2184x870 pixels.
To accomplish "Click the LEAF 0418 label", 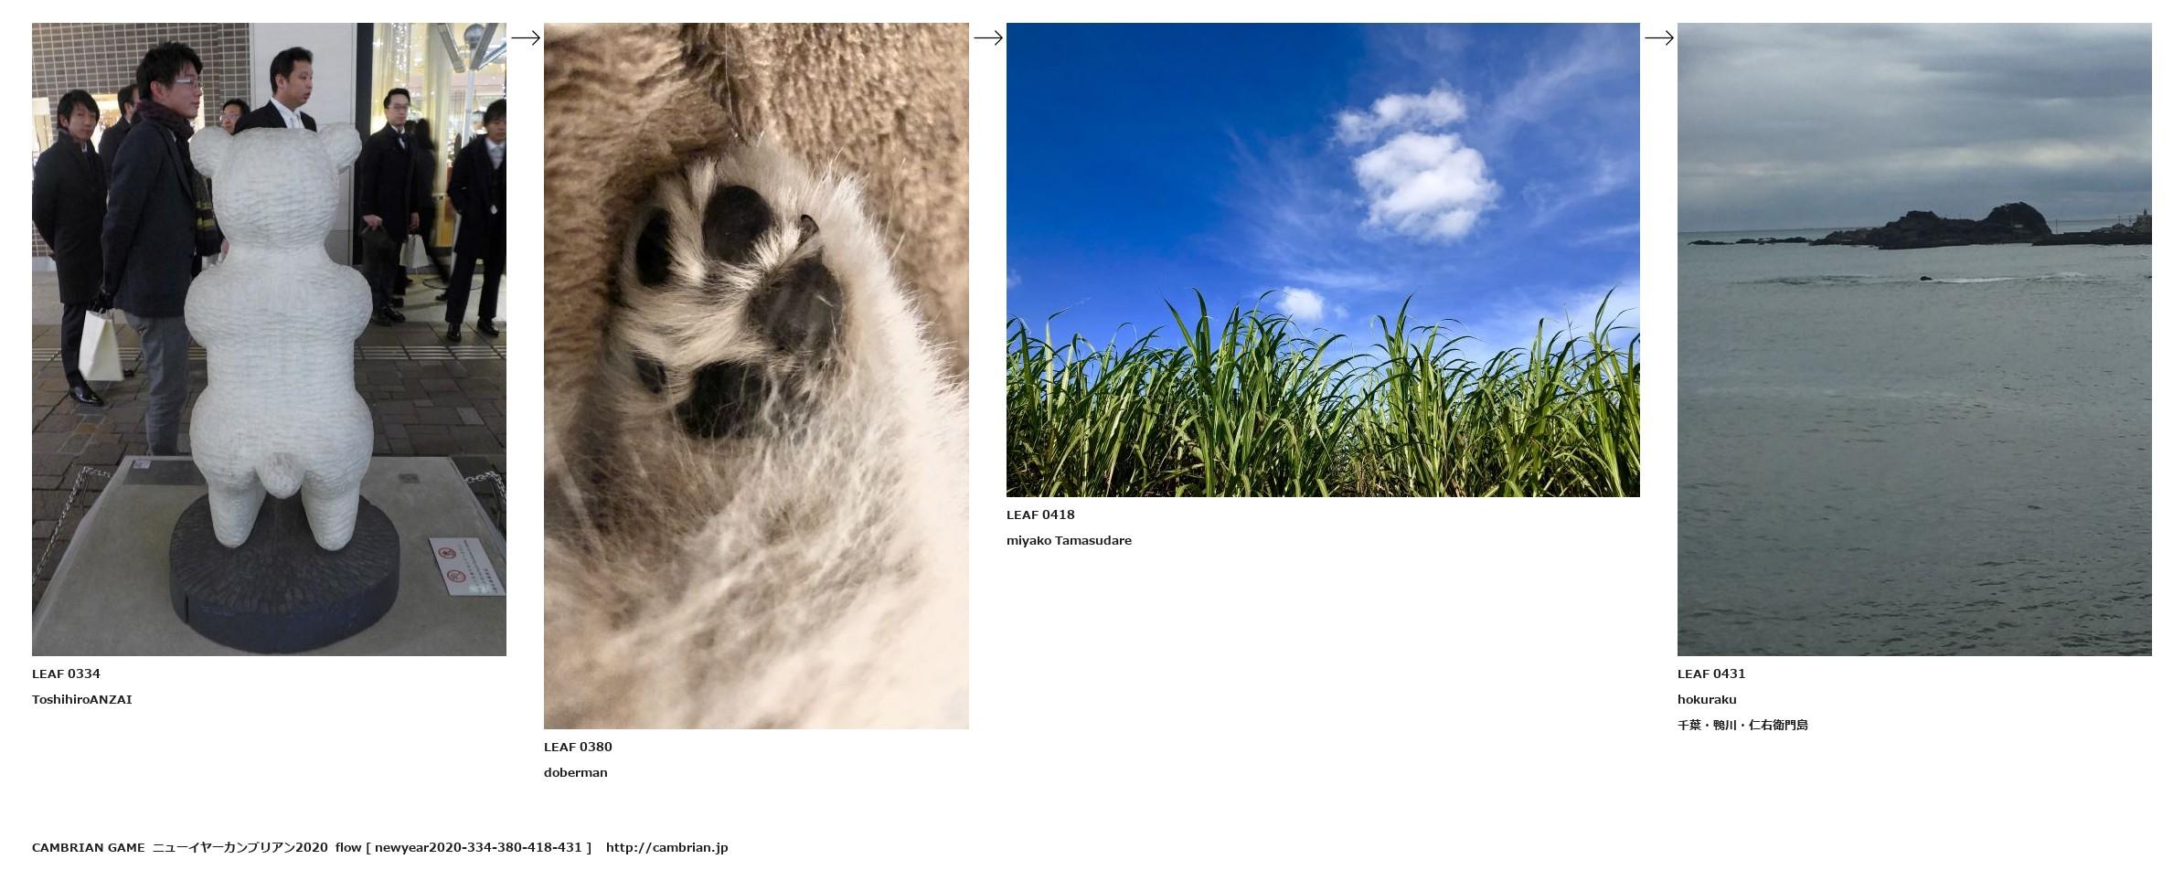I will tap(1040, 515).
